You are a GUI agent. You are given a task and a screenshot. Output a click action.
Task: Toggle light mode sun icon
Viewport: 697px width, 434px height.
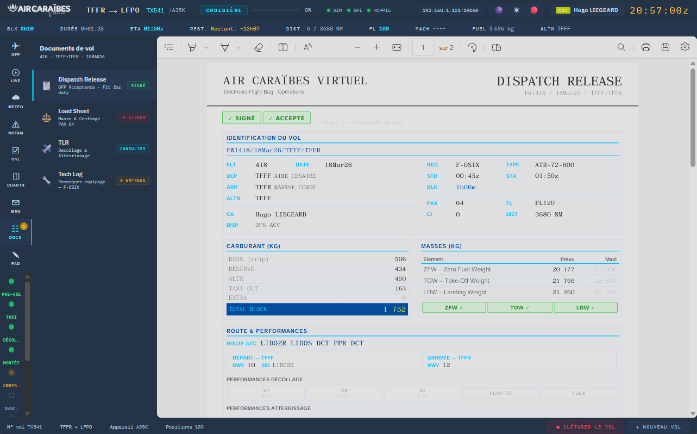(x=517, y=10)
